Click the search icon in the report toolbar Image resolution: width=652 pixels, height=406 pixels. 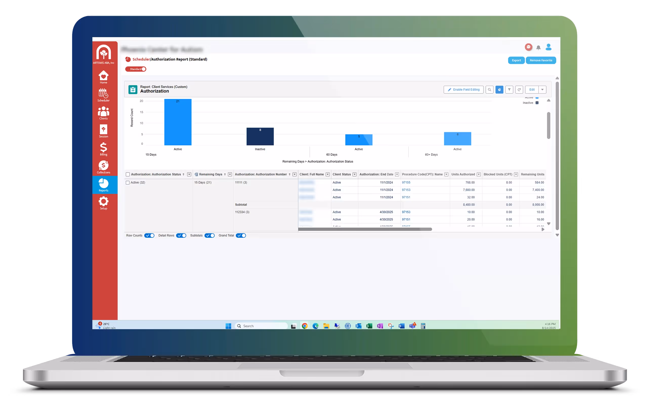coord(490,90)
